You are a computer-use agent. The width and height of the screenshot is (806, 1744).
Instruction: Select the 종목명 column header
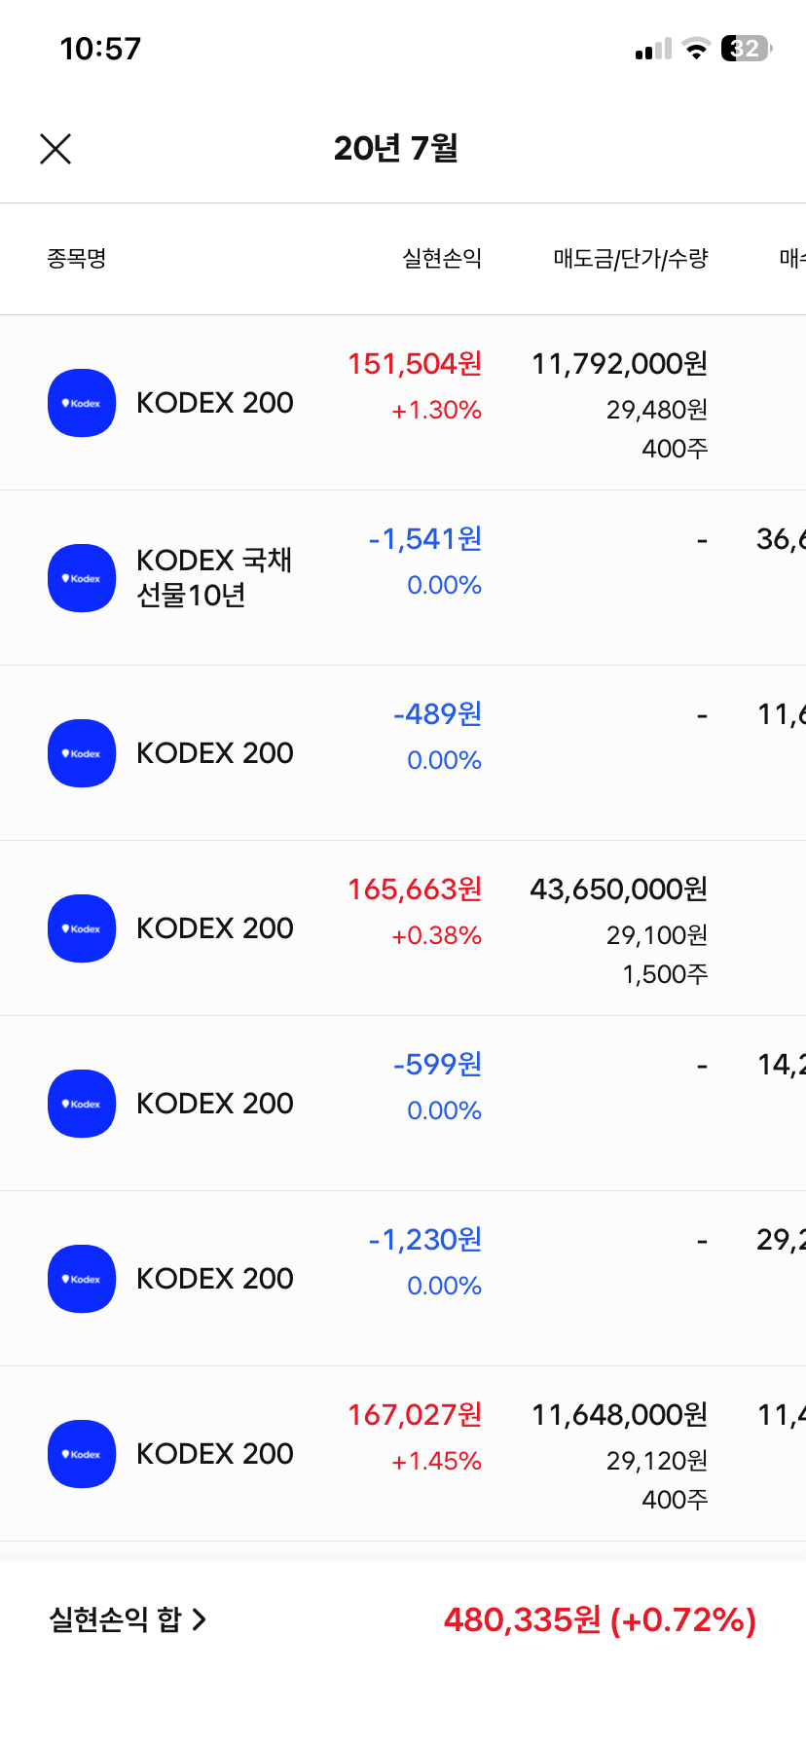click(x=77, y=259)
